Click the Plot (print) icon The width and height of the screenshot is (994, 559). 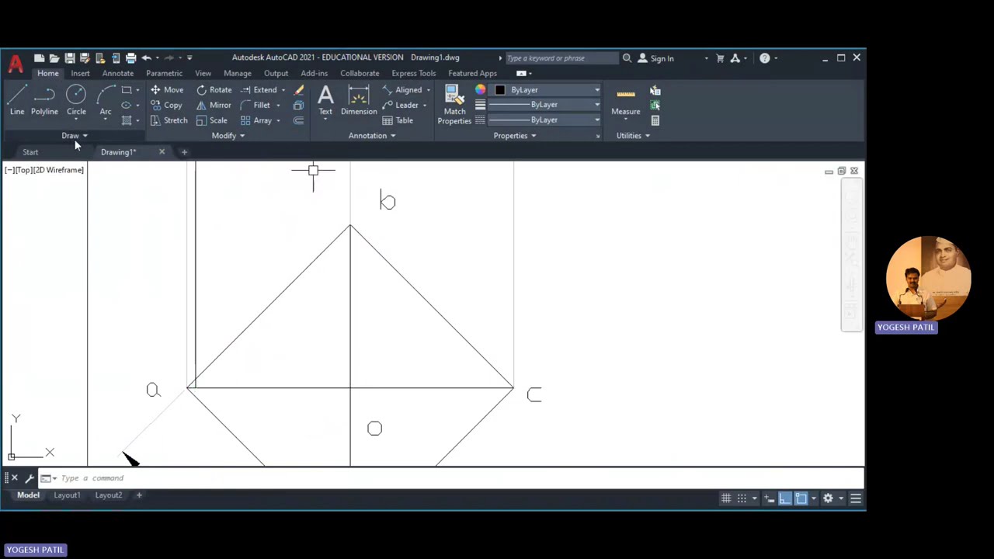[x=131, y=58]
